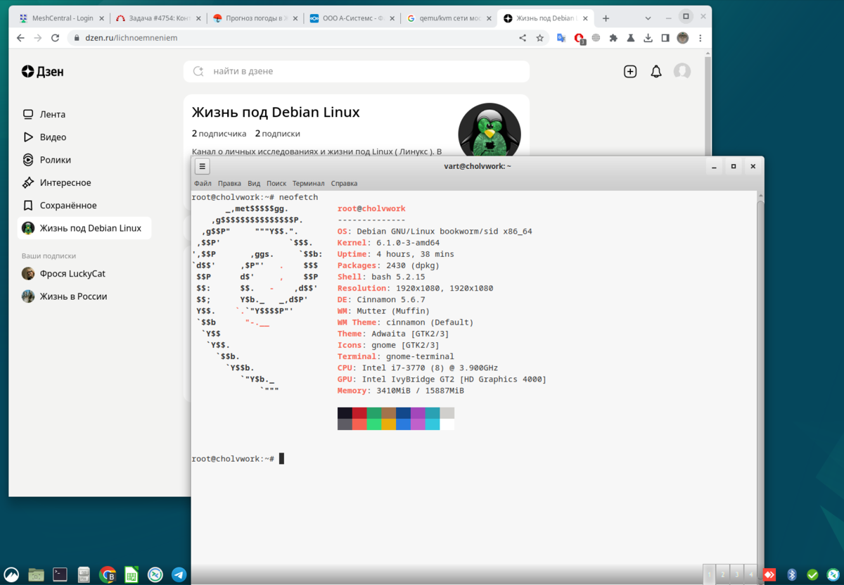Open Google Translate extension icon
This screenshot has height=585, width=844.
coord(561,38)
